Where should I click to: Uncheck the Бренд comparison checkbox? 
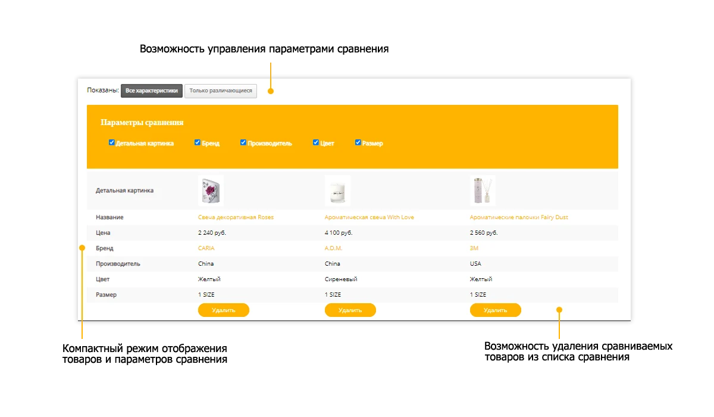point(198,142)
